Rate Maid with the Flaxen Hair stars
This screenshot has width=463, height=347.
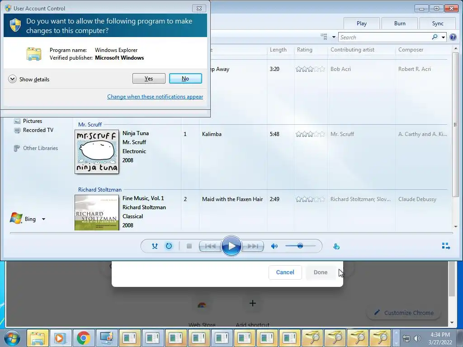tap(310, 199)
